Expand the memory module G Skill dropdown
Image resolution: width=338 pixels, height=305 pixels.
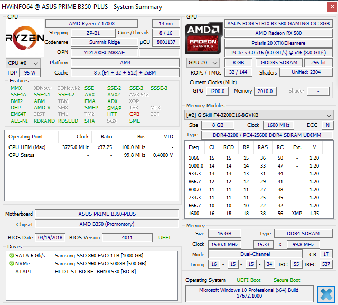pyautogui.click(x=259, y=115)
